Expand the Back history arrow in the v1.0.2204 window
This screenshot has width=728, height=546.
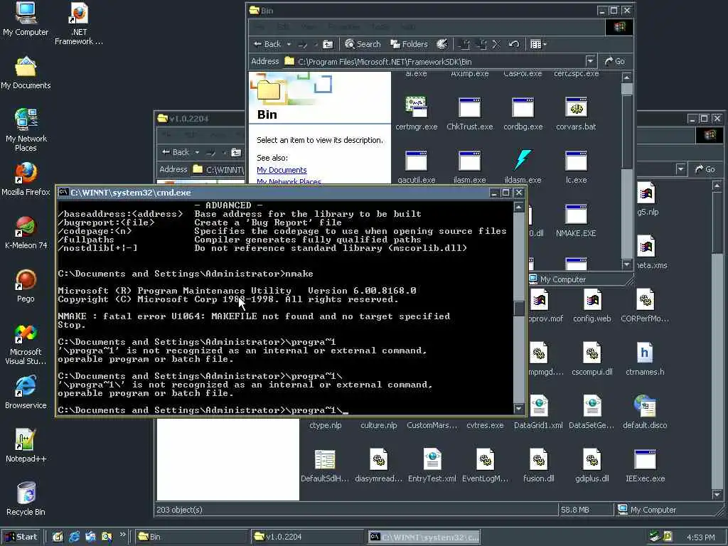click(197, 152)
